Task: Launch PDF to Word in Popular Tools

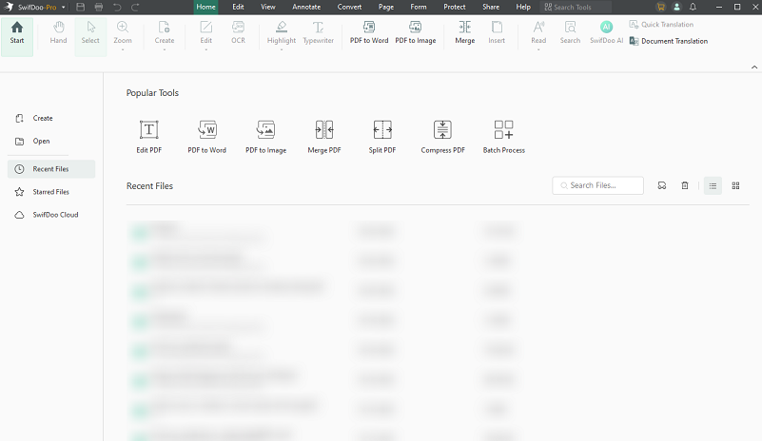Action: coord(207,137)
